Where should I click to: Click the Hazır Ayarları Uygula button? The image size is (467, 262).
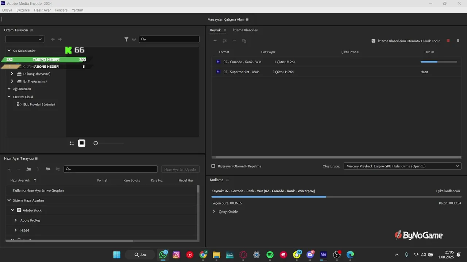tap(180, 169)
